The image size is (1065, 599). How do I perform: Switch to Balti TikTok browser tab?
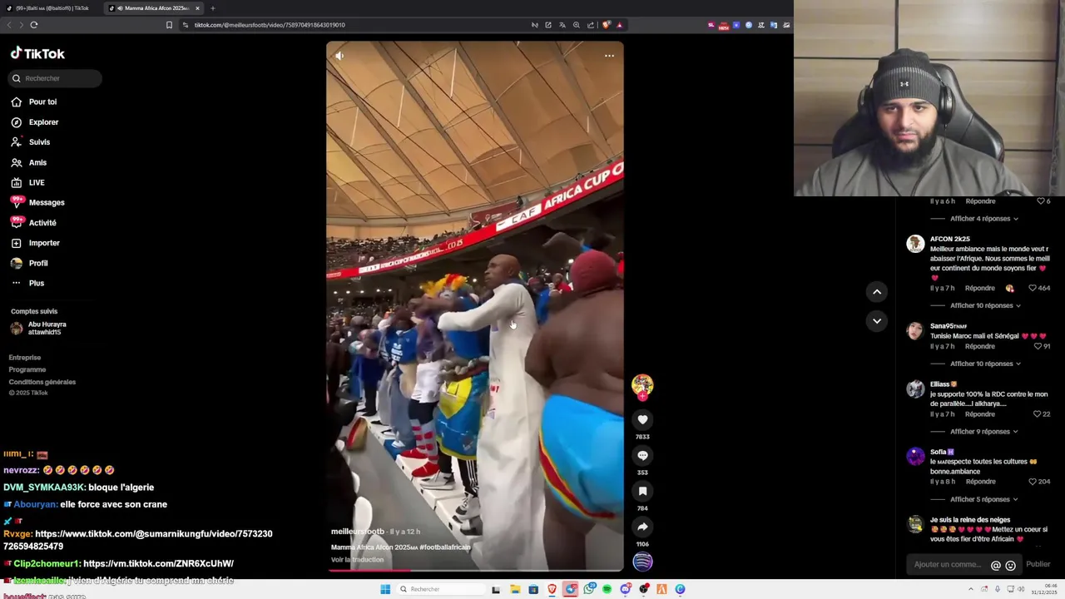52,8
